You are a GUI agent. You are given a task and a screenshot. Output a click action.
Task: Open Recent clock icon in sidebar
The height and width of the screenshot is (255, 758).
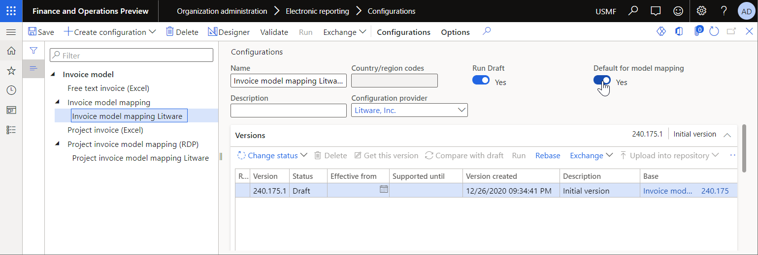[x=11, y=90]
